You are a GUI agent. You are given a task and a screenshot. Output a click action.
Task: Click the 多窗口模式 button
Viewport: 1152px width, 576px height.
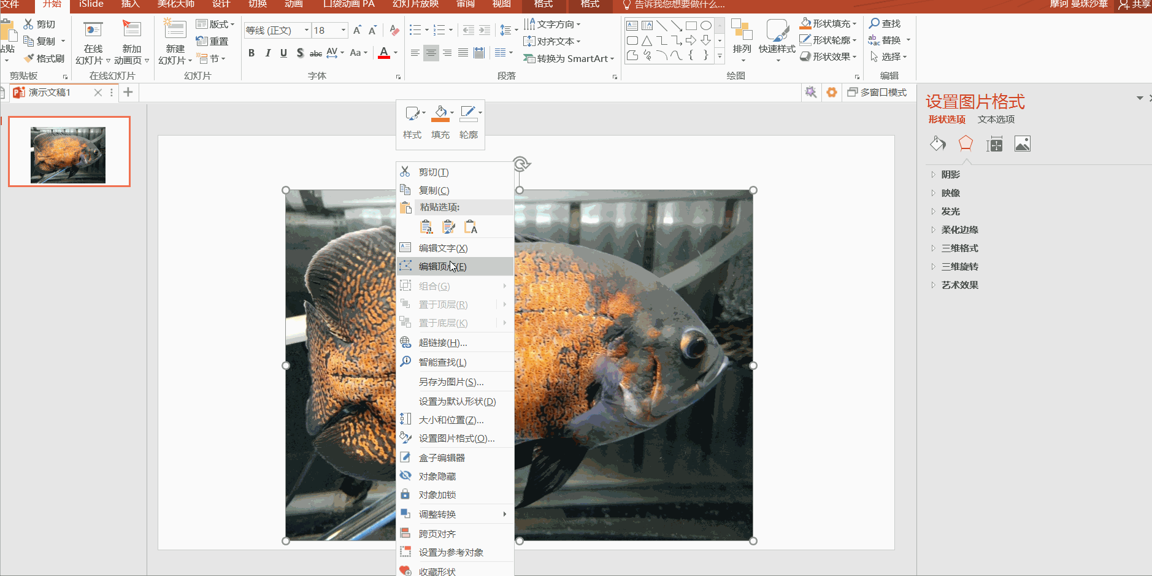[877, 93]
